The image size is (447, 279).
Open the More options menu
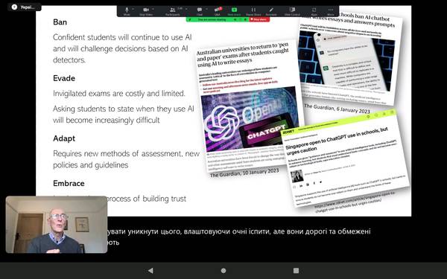tap(330, 11)
